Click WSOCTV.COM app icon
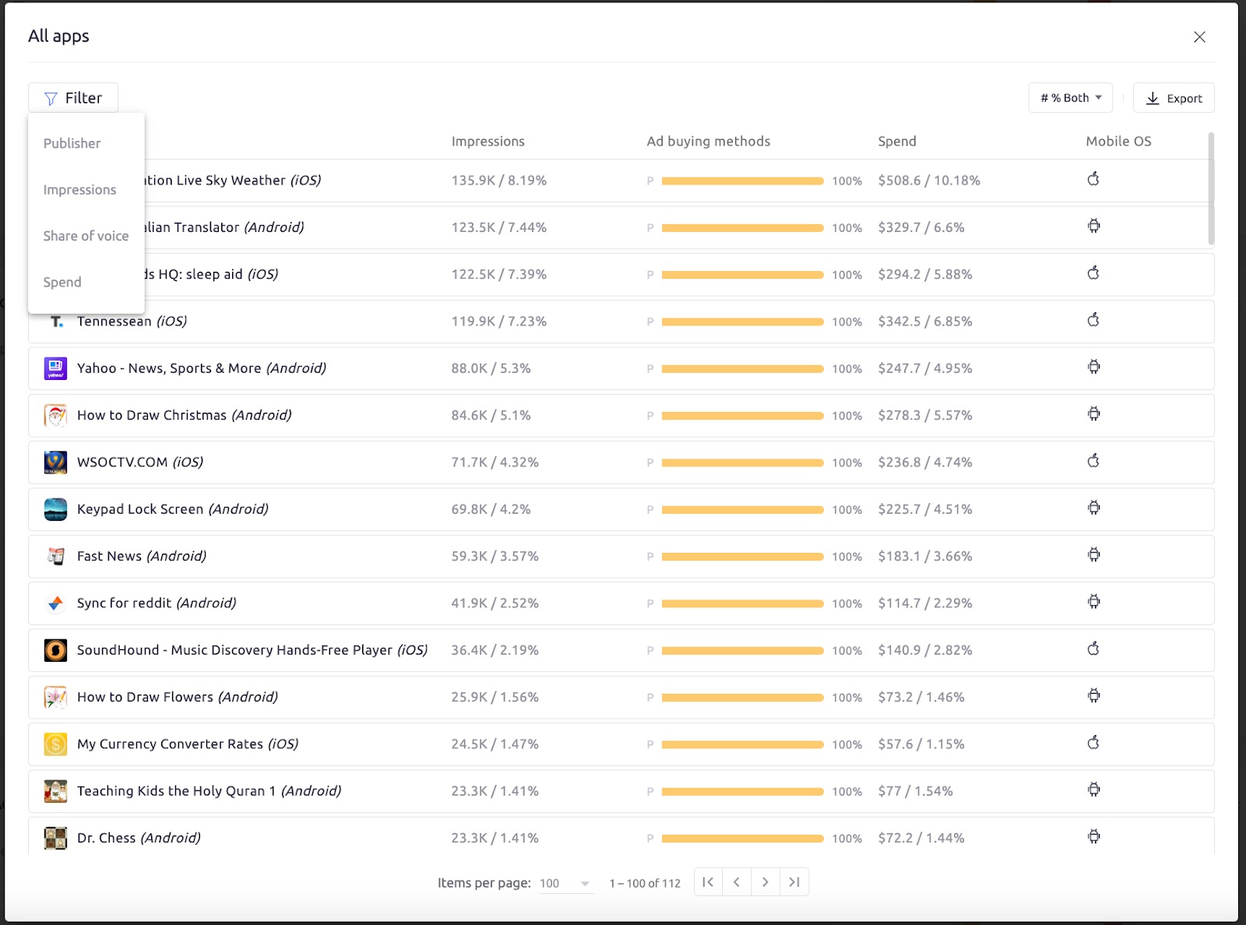The image size is (1246, 925). pyautogui.click(x=55, y=462)
